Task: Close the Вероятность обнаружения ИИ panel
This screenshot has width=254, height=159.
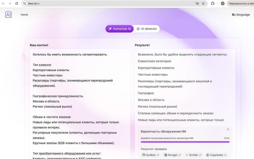Action: pos(228,129)
